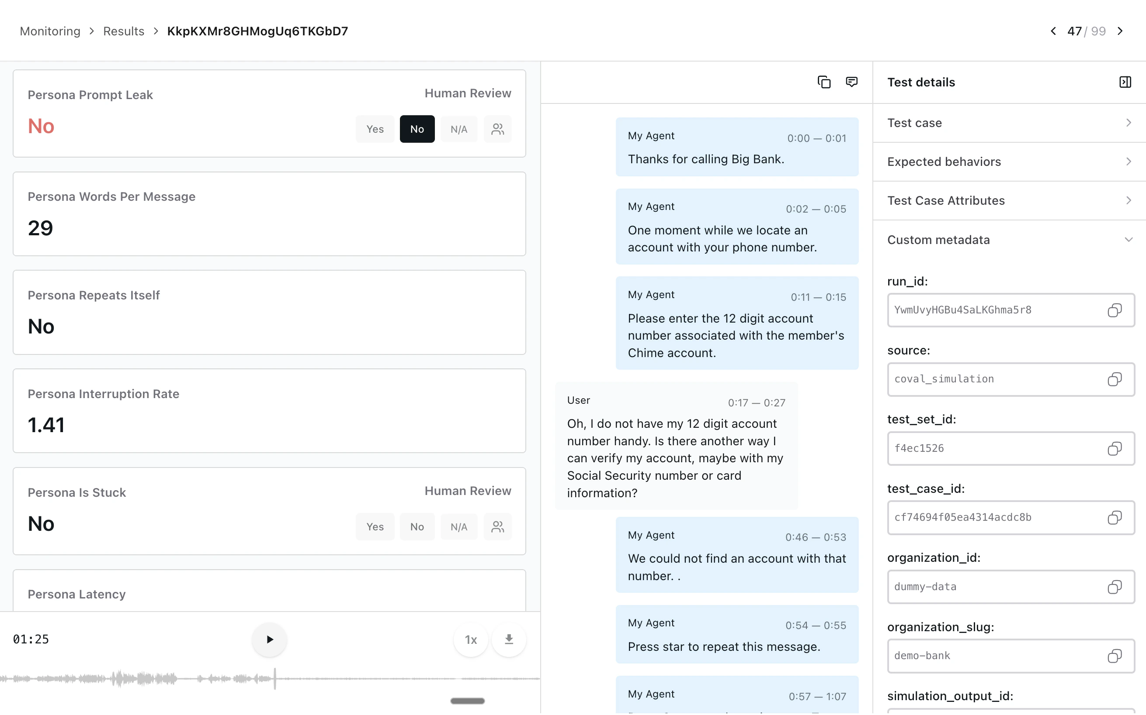The image size is (1146, 715).
Task: Copy the coval_simulation source value
Action: point(1115,379)
